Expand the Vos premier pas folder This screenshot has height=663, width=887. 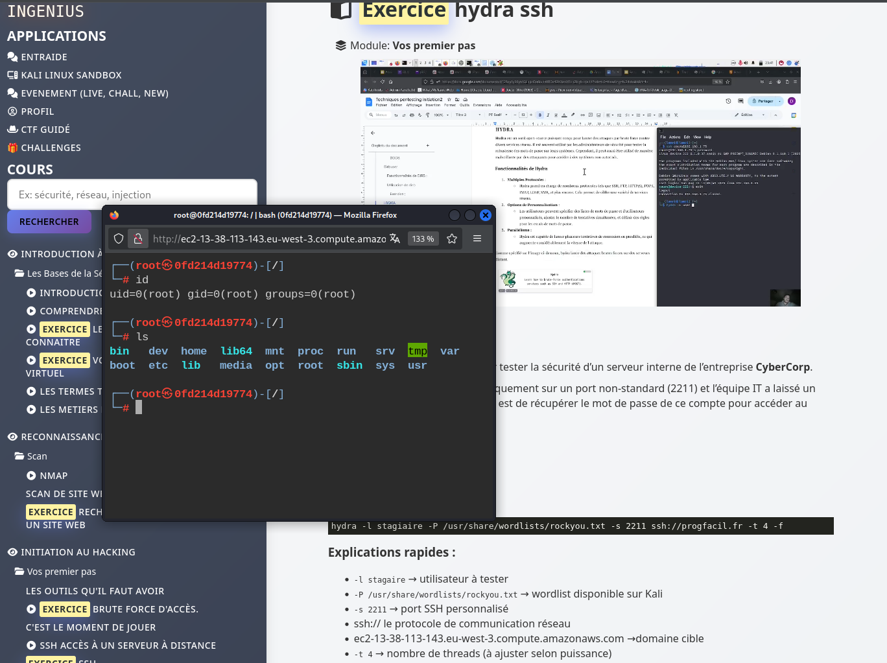19,572
